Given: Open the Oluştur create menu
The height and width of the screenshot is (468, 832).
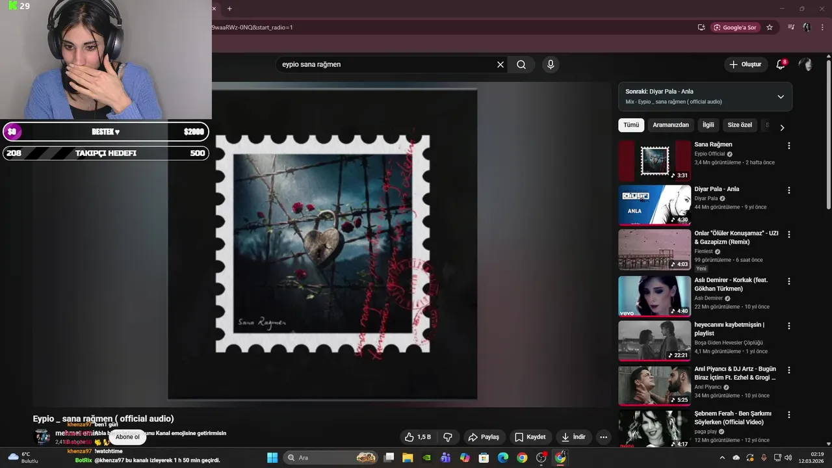Looking at the screenshot, I should [x=745, y=64].
